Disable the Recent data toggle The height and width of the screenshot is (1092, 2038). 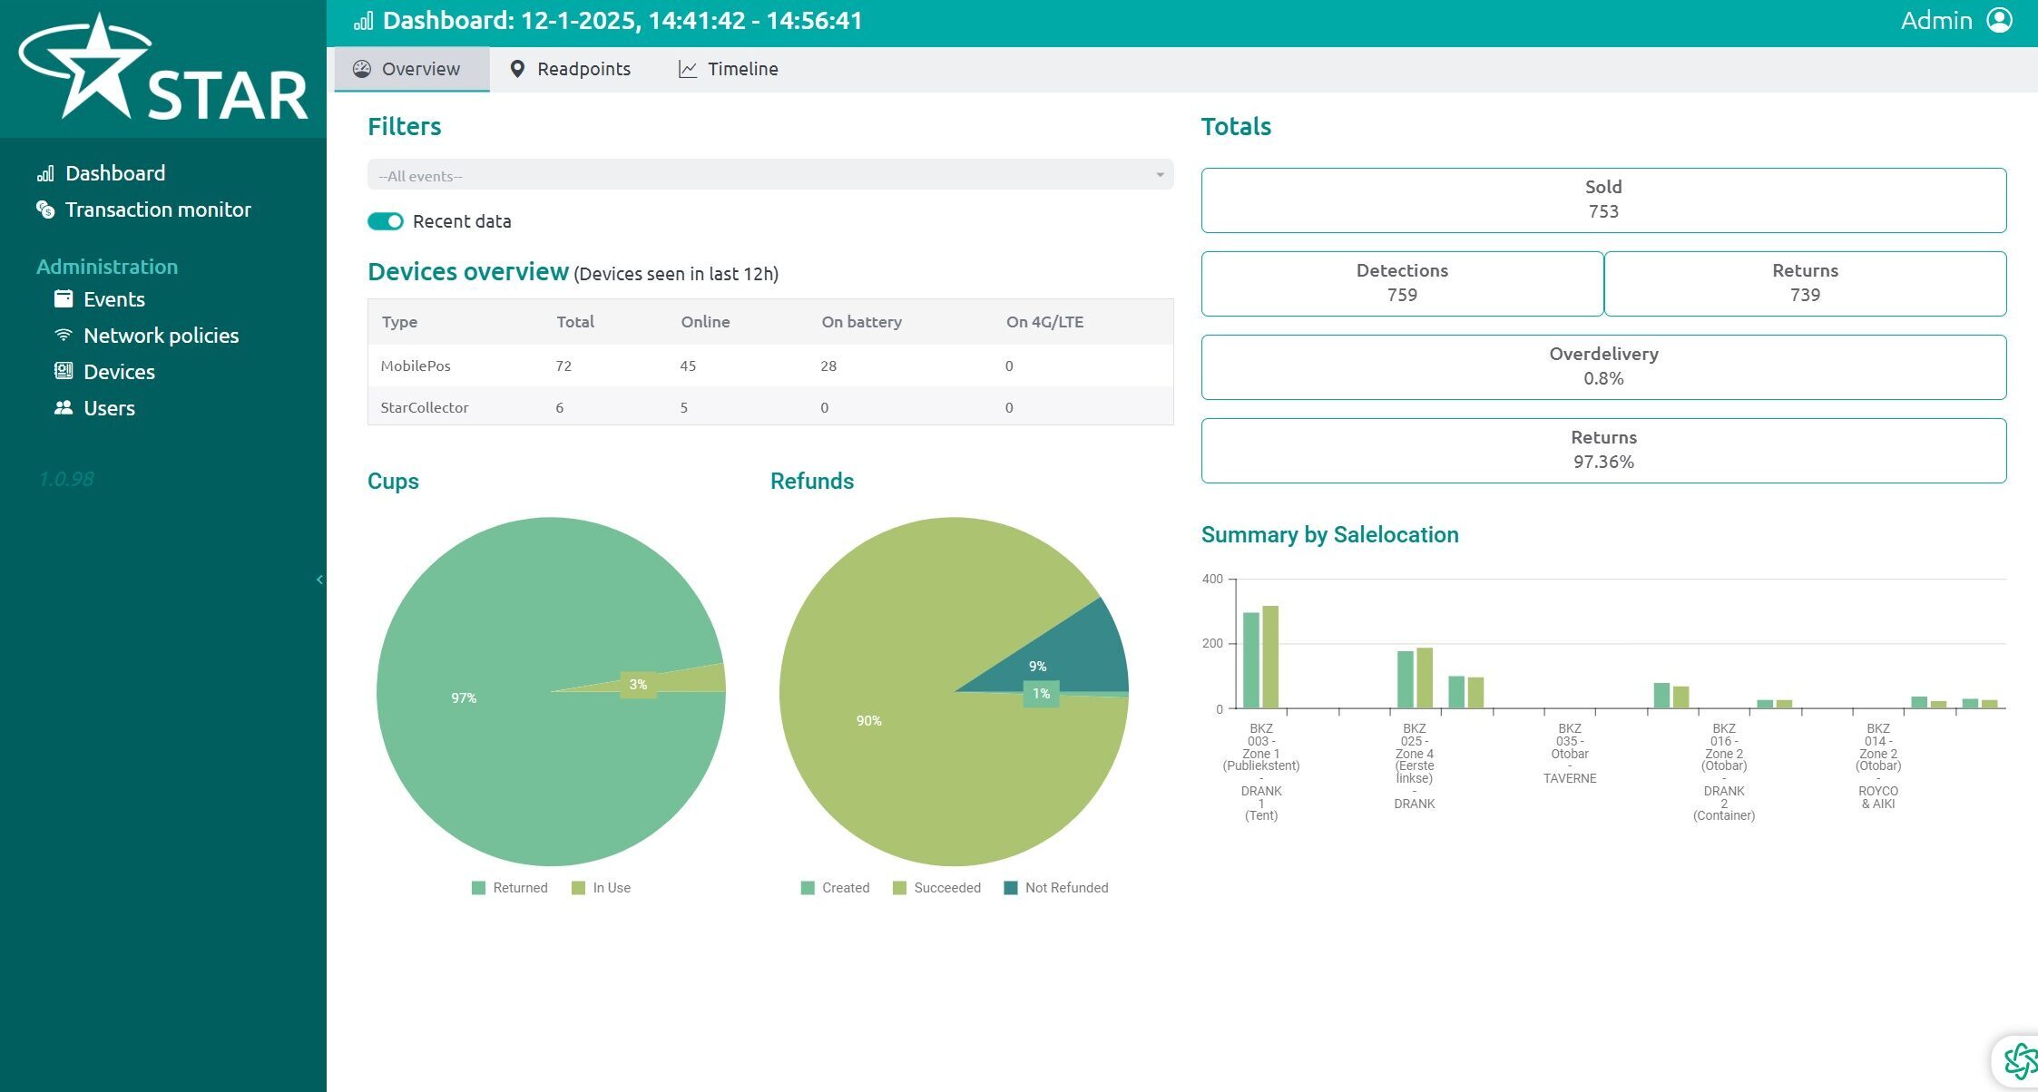[x=386, y=221]
